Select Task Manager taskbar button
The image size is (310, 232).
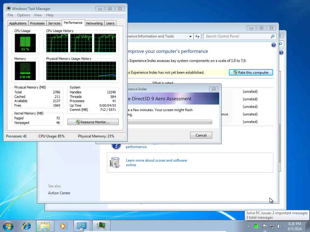coord(101,226)
